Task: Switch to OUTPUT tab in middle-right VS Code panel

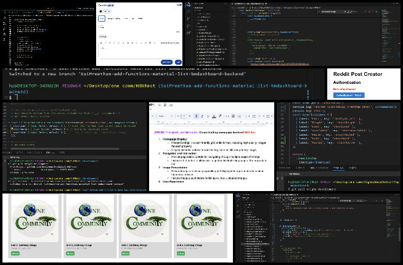Action: click(300, 168)
